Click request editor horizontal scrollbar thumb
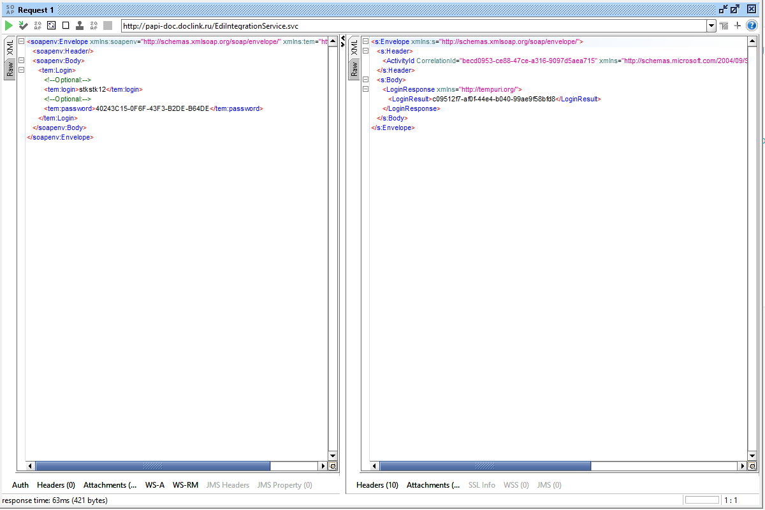This screenshot has width=765, height=510. [x=153, y=466]
